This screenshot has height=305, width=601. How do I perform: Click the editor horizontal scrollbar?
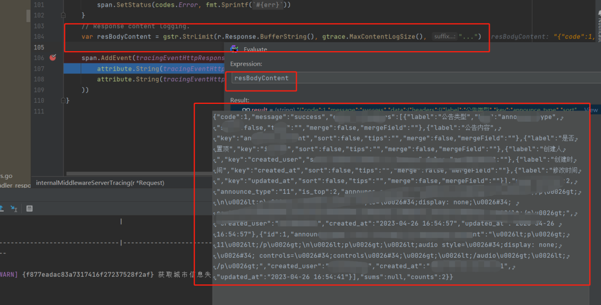pos(140,173)
